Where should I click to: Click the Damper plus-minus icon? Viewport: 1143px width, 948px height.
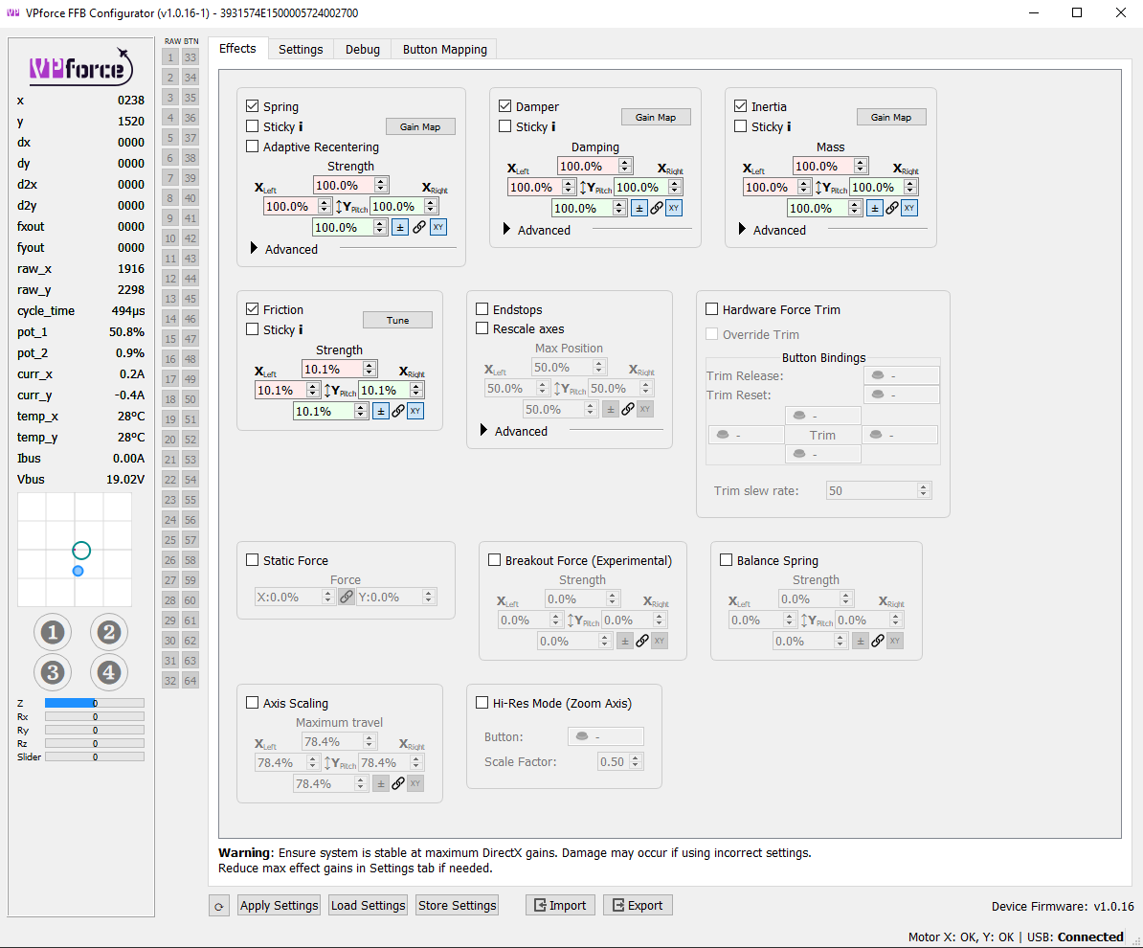point(639,209)
